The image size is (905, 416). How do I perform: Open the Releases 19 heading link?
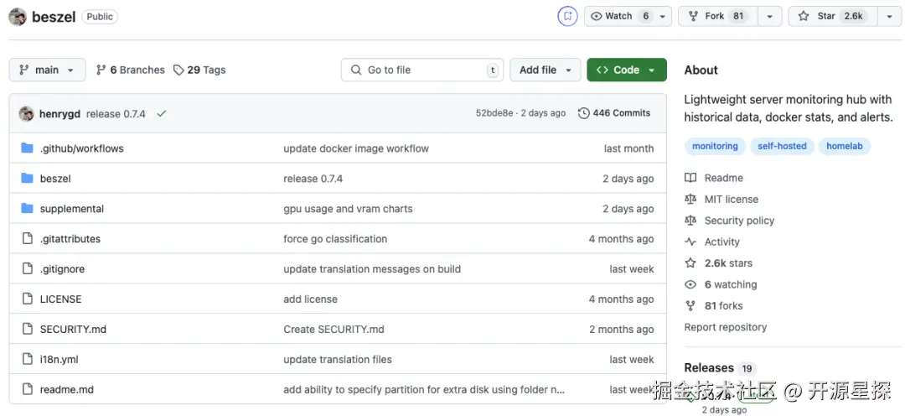coord(719,368)
